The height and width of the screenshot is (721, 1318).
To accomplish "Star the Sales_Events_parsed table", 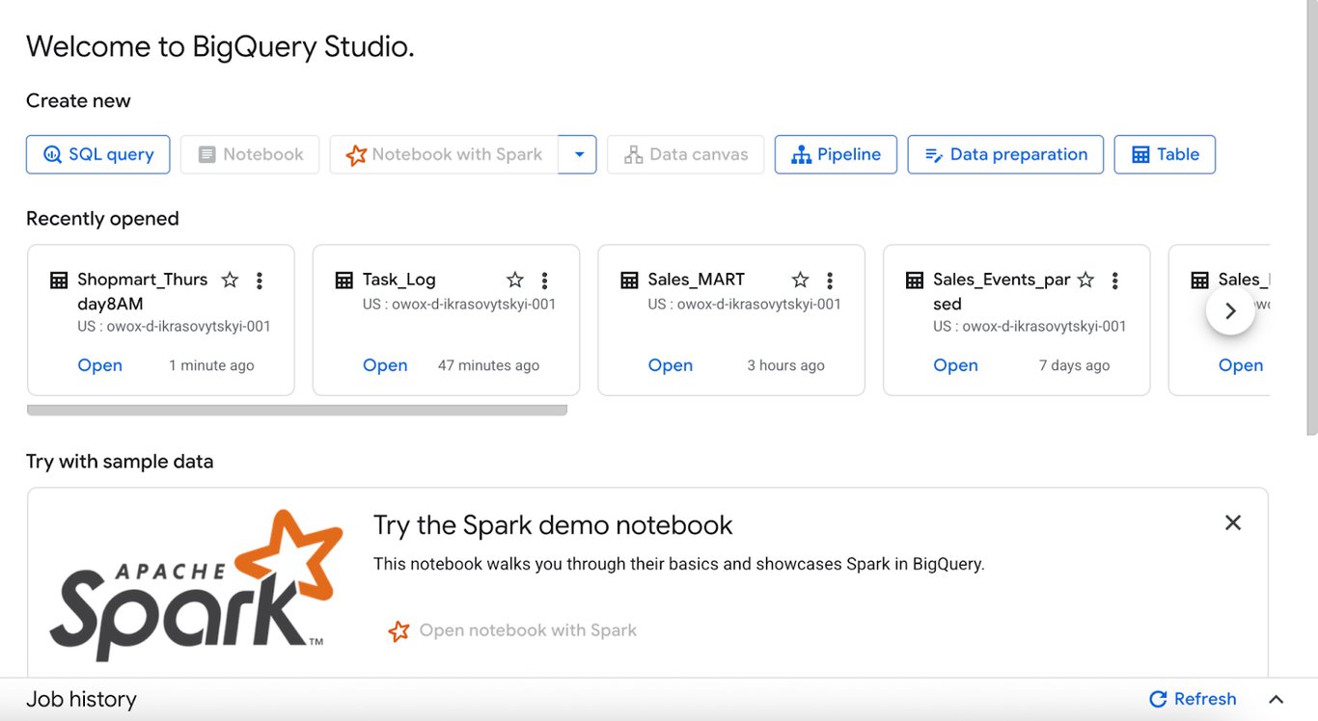I will (1085, 280).
